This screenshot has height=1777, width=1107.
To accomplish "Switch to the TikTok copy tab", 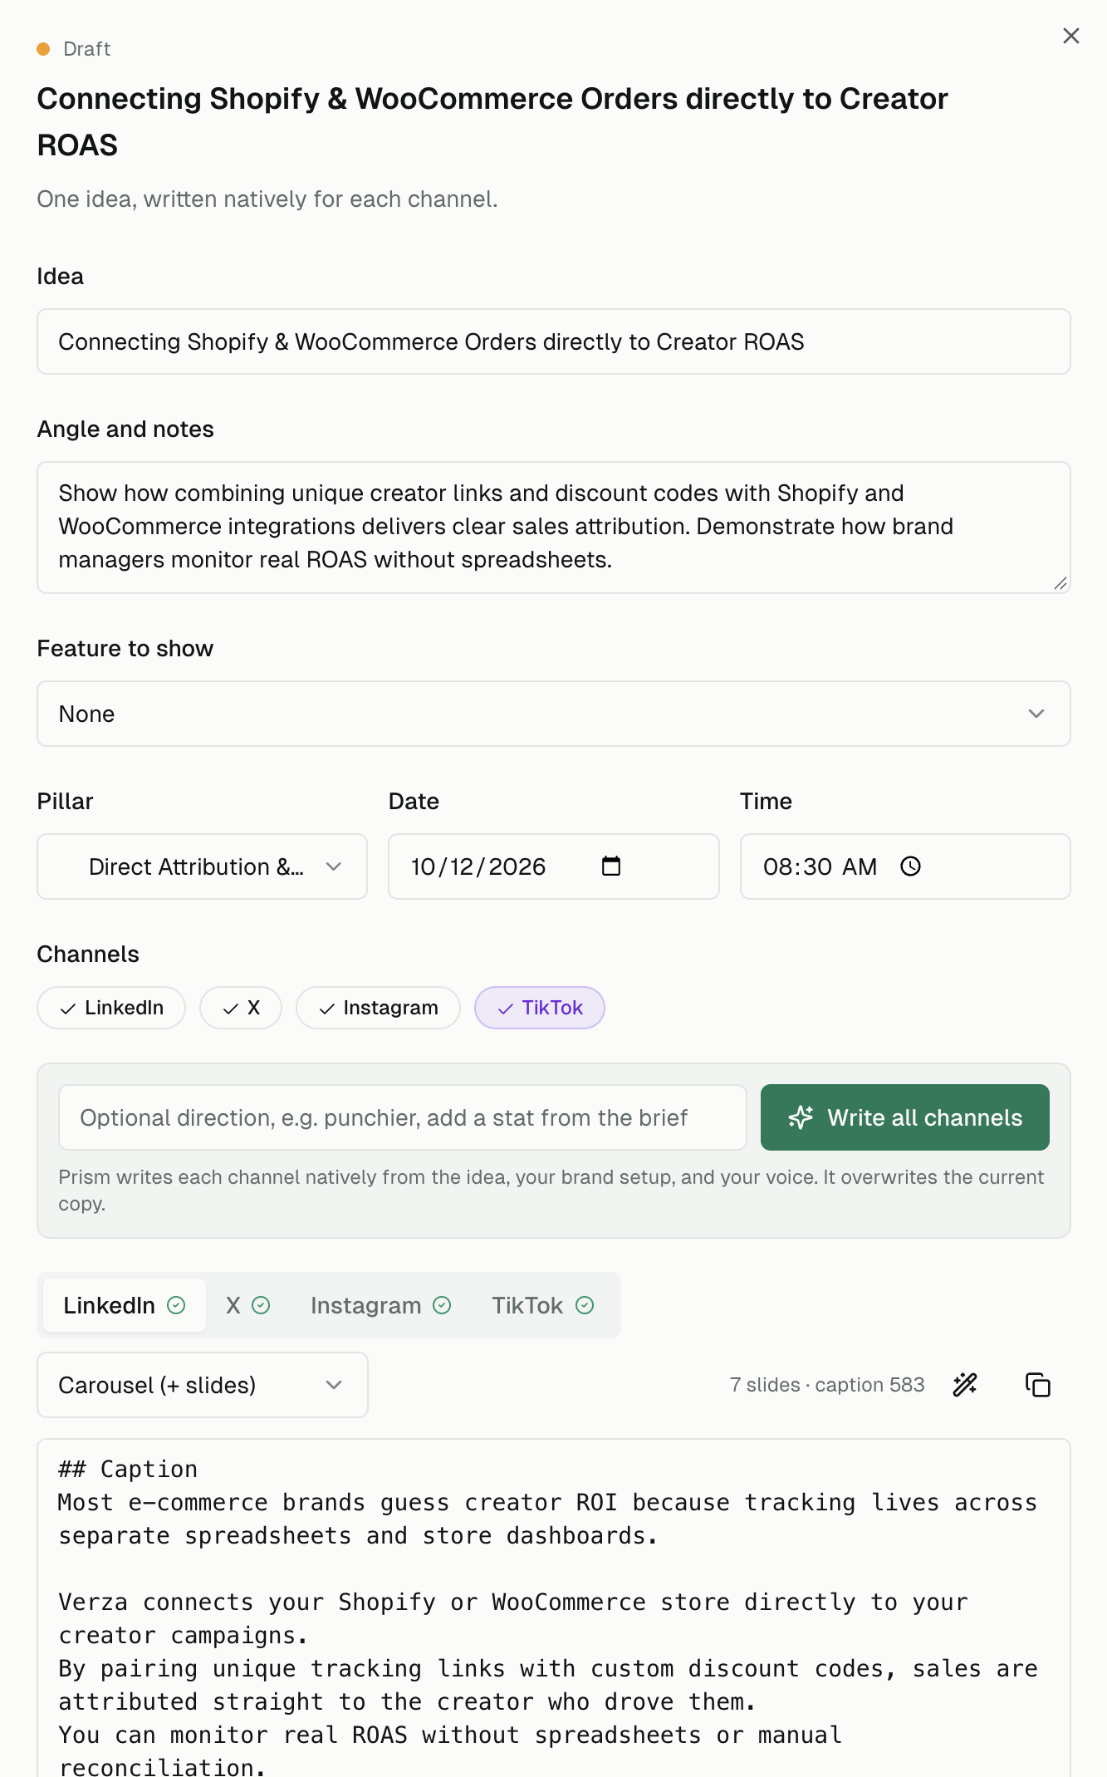I will click(x=543, y=1305).
